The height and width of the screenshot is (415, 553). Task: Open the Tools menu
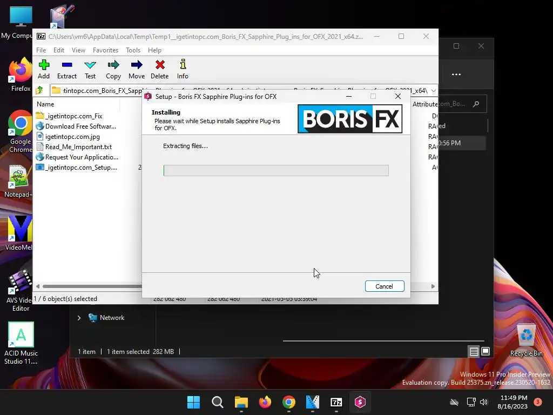133,50
